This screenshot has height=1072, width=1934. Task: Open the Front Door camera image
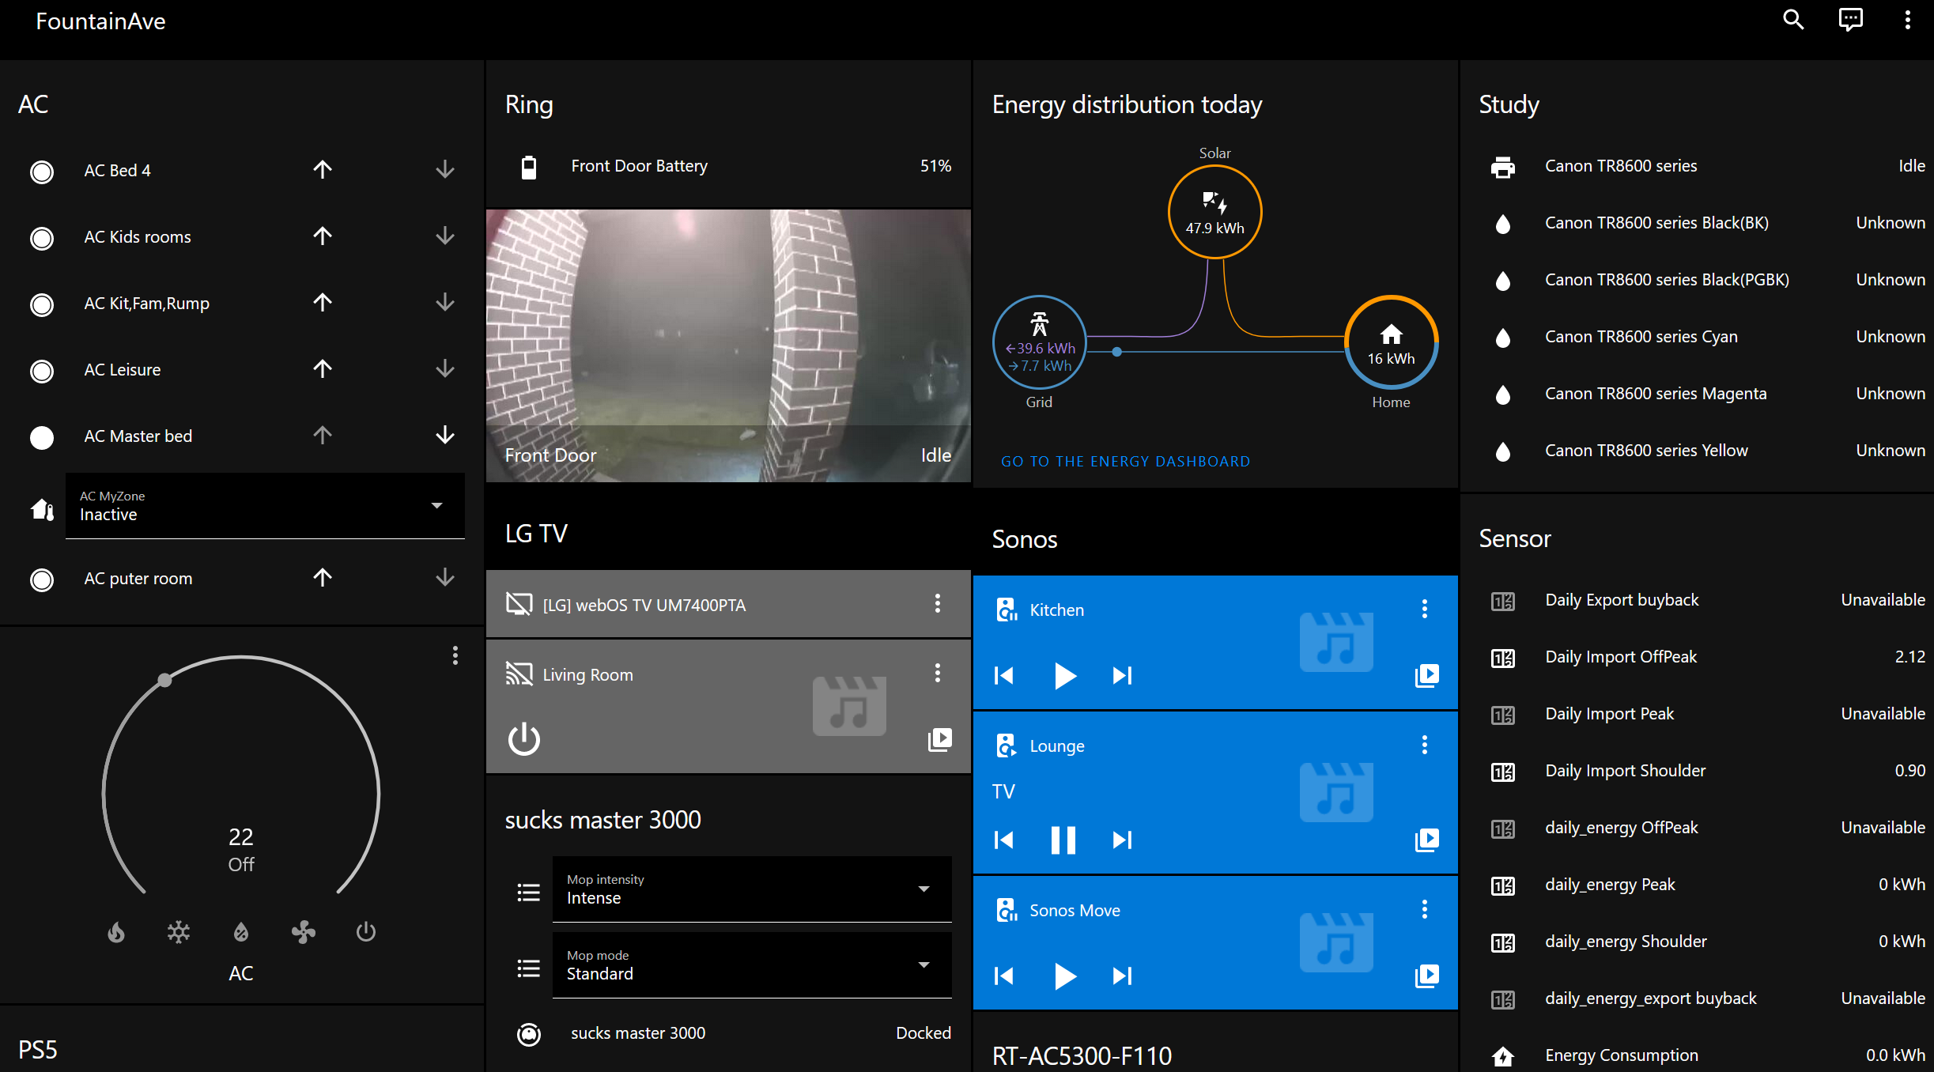728,345
